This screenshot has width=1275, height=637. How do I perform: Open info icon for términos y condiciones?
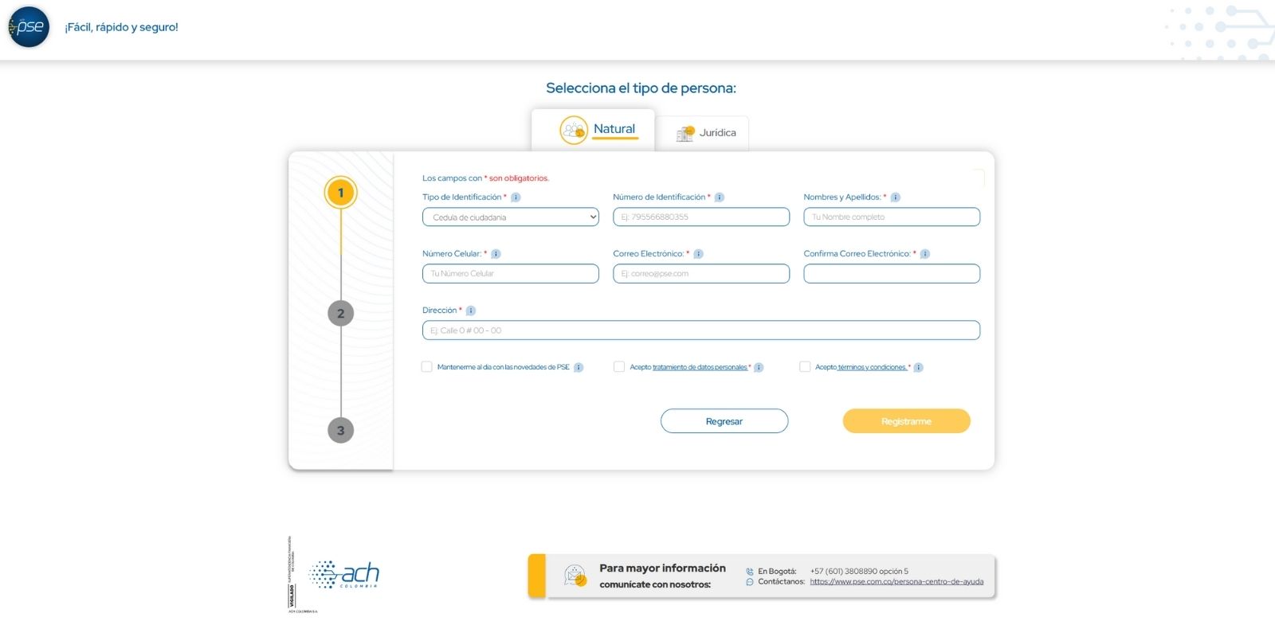pyautogui.click(x=918, y=367)
